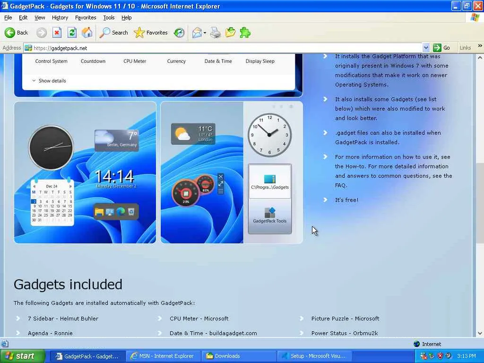Viewport: 484px width, 363px height.
Task: Click the vertical scrollbar up arrow
Action: [x=480, y=57]
